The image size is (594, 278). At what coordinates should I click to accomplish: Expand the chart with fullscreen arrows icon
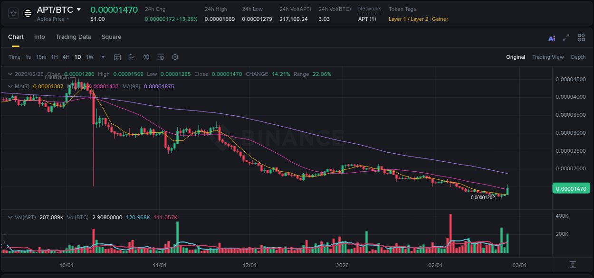point(566,37)
